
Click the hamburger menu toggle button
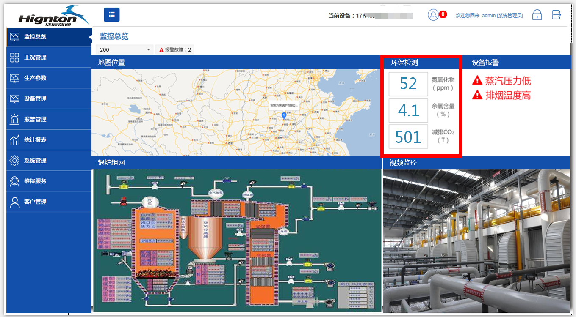coord(111,15)
